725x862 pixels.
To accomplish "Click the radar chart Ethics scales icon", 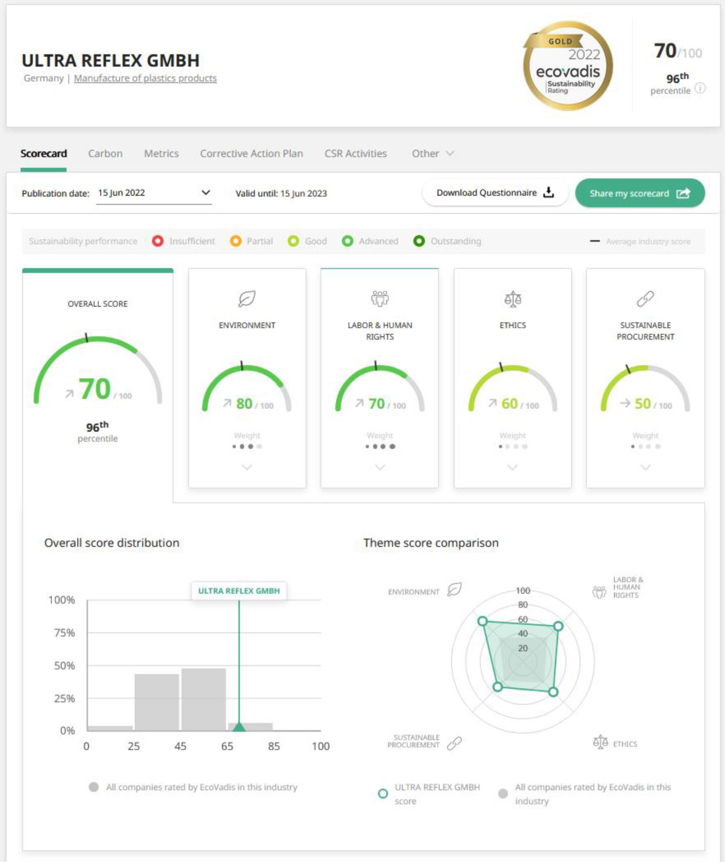I will tap(601, 742).
